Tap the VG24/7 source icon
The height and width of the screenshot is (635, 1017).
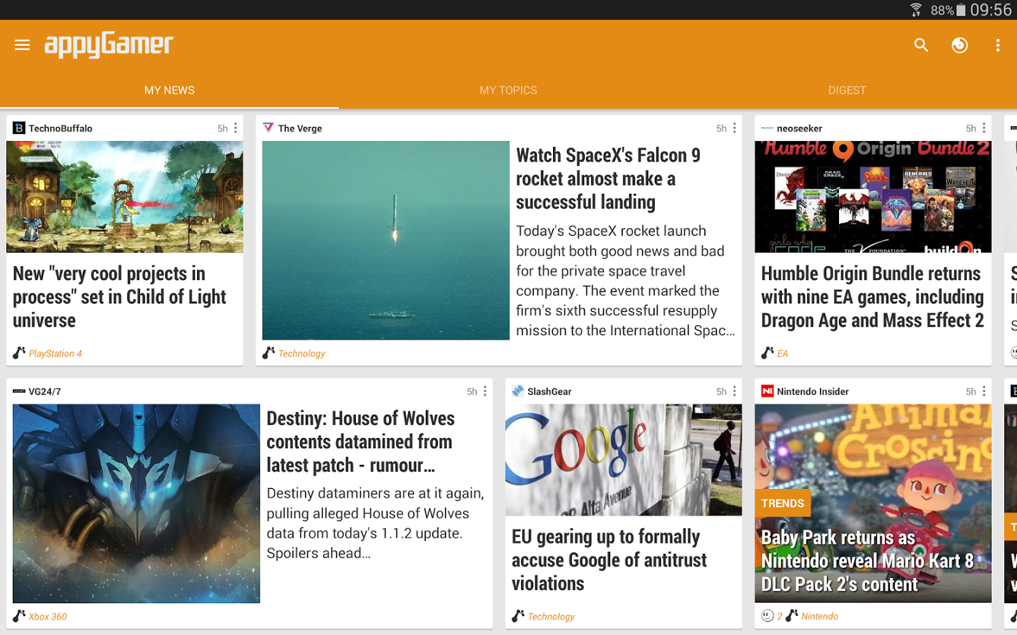coord(19,391)
